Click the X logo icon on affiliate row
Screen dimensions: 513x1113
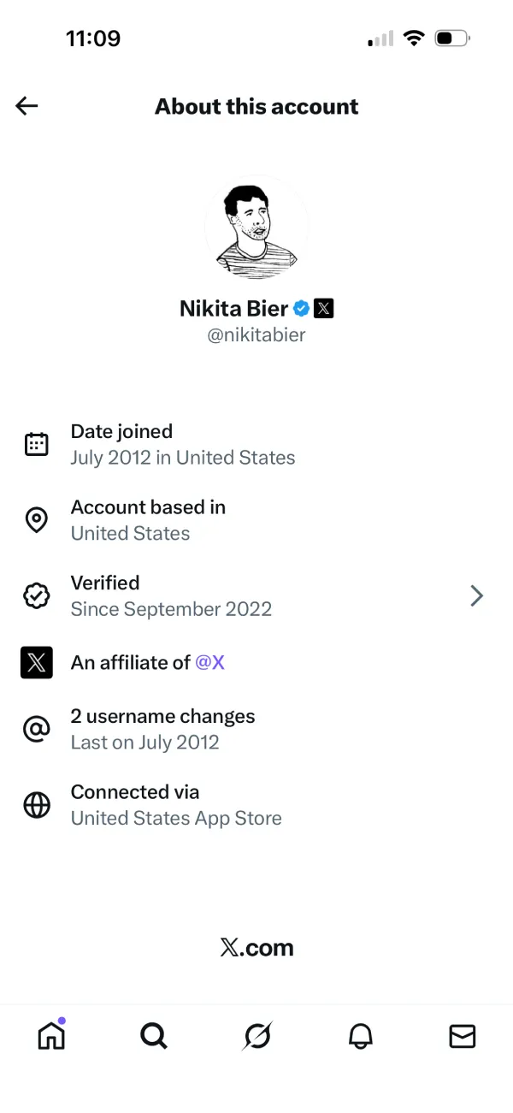tap(36, 662)
